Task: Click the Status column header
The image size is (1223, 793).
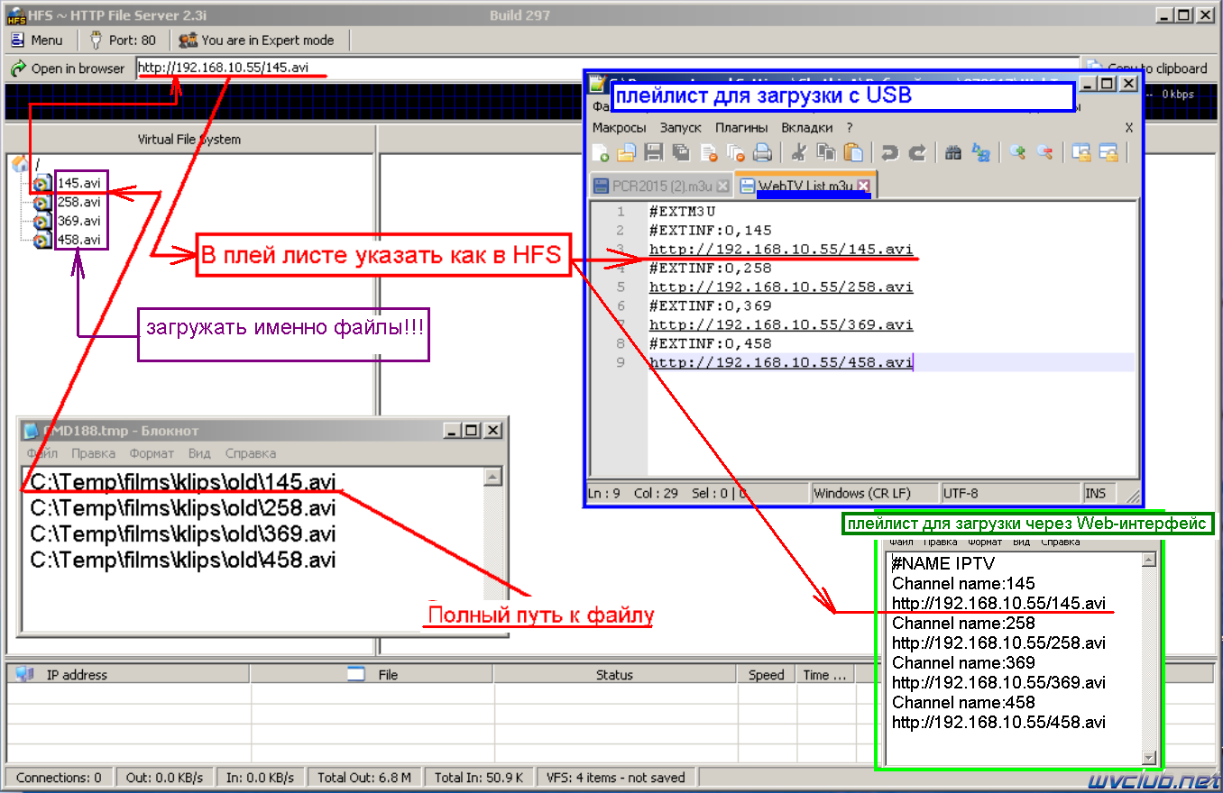Action: pyautogui.click(x=614, y=675)
